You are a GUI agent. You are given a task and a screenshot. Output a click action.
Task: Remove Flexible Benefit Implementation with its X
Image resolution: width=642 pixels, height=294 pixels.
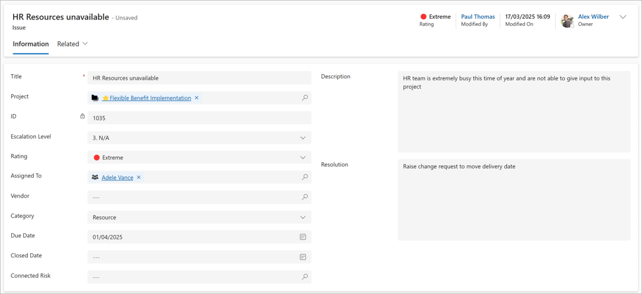[196, 98]
